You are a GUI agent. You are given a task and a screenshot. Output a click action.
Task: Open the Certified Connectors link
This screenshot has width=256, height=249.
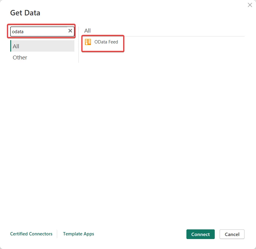click(x=31, y=234)
